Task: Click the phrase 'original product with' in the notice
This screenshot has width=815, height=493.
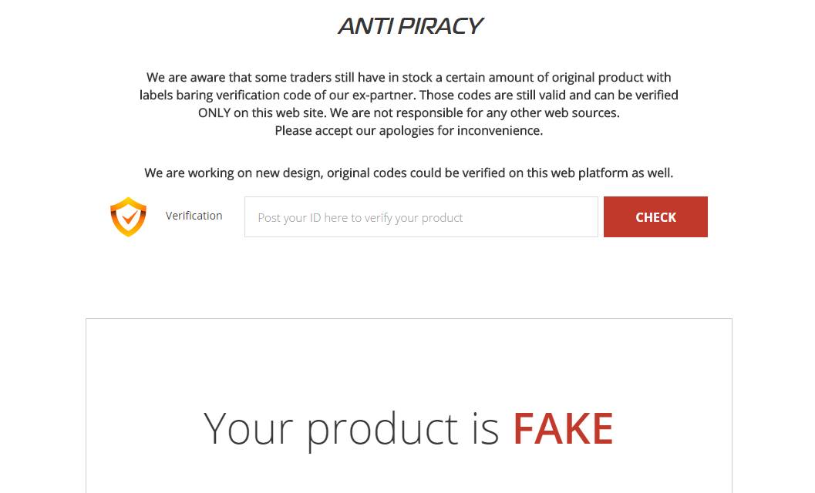Action: coord(611,77)
